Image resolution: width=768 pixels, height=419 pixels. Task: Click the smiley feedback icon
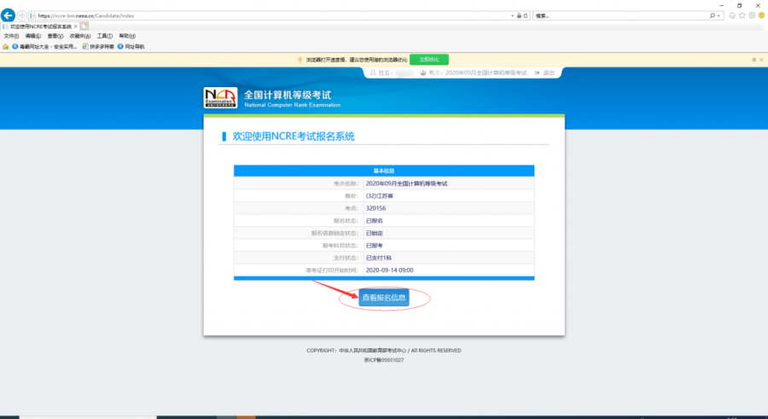click(761, 15)
